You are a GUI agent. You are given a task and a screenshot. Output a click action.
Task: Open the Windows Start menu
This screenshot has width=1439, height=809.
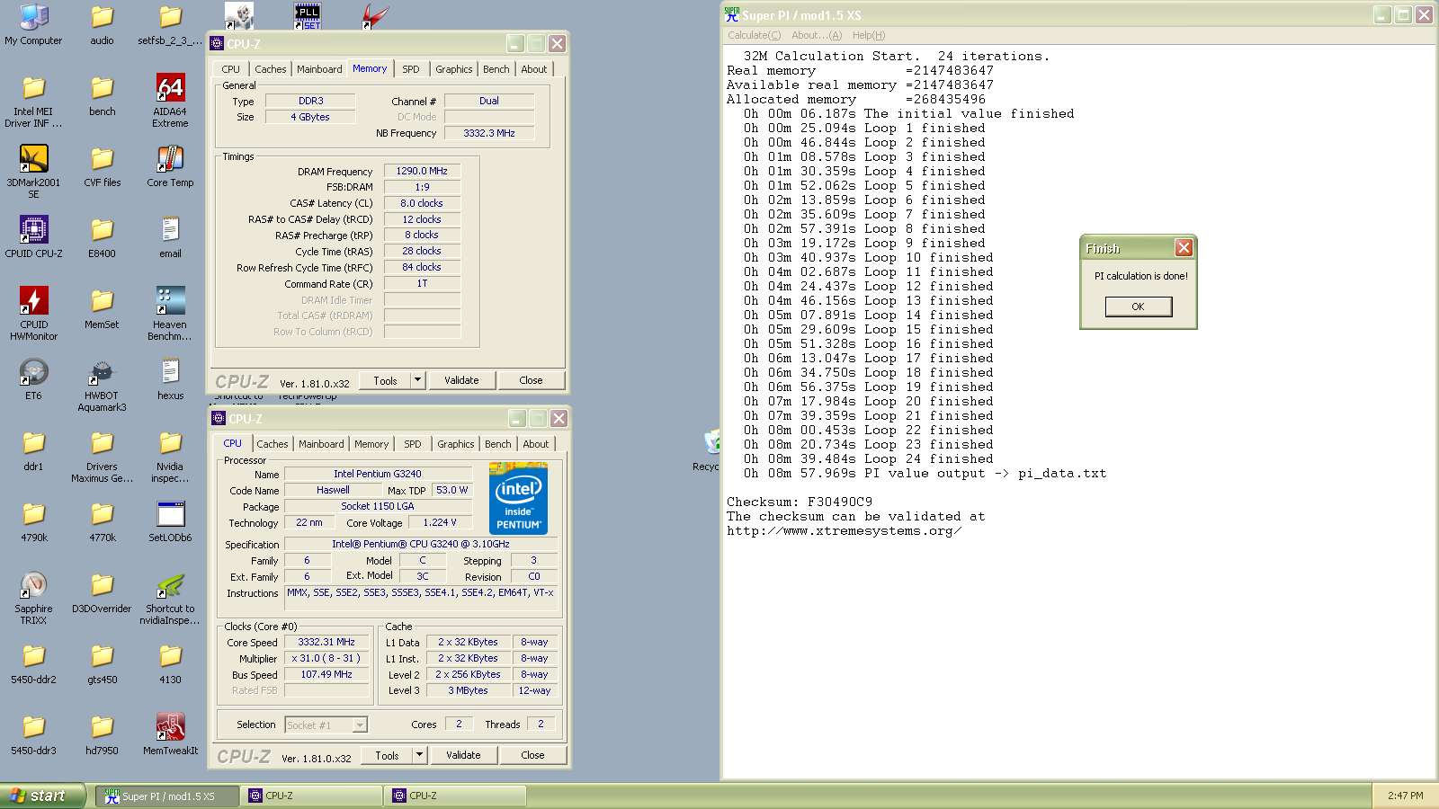(42, 796)
